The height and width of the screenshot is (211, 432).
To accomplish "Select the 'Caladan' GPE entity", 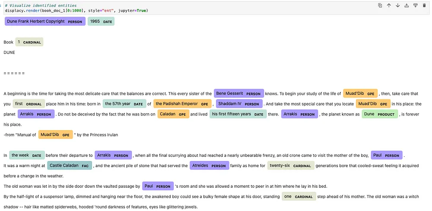I will pyautogui.click(x=173, y=114).
